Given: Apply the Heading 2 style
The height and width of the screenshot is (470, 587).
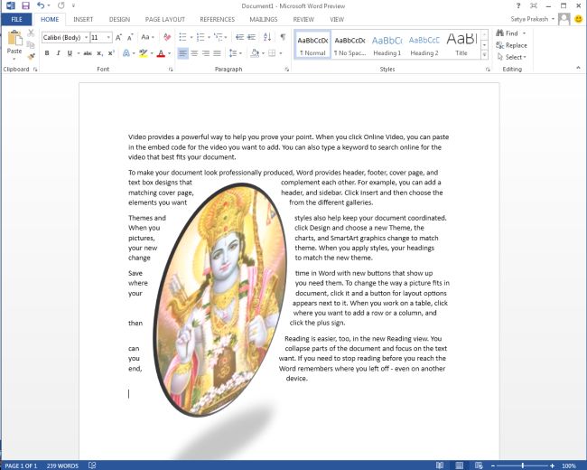Looking at the screenshot, I should (424, 45).
